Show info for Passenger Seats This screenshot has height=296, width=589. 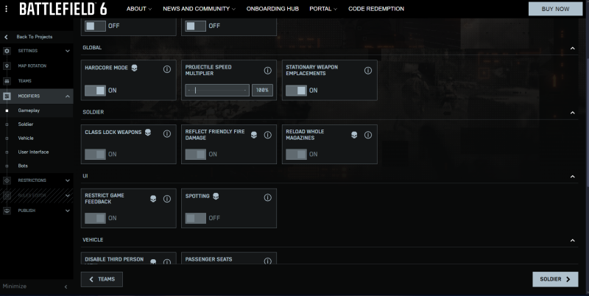click(x=267, y=261)
